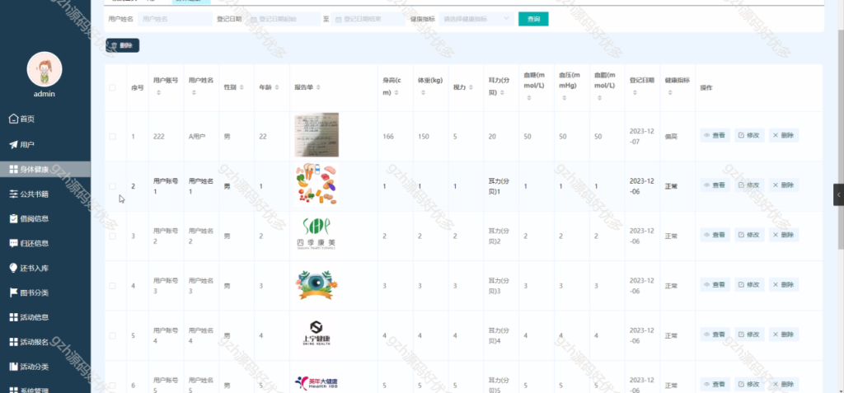Focus the 用户姓名 search input
Screen dimensions: 844x393
[175, 19]
